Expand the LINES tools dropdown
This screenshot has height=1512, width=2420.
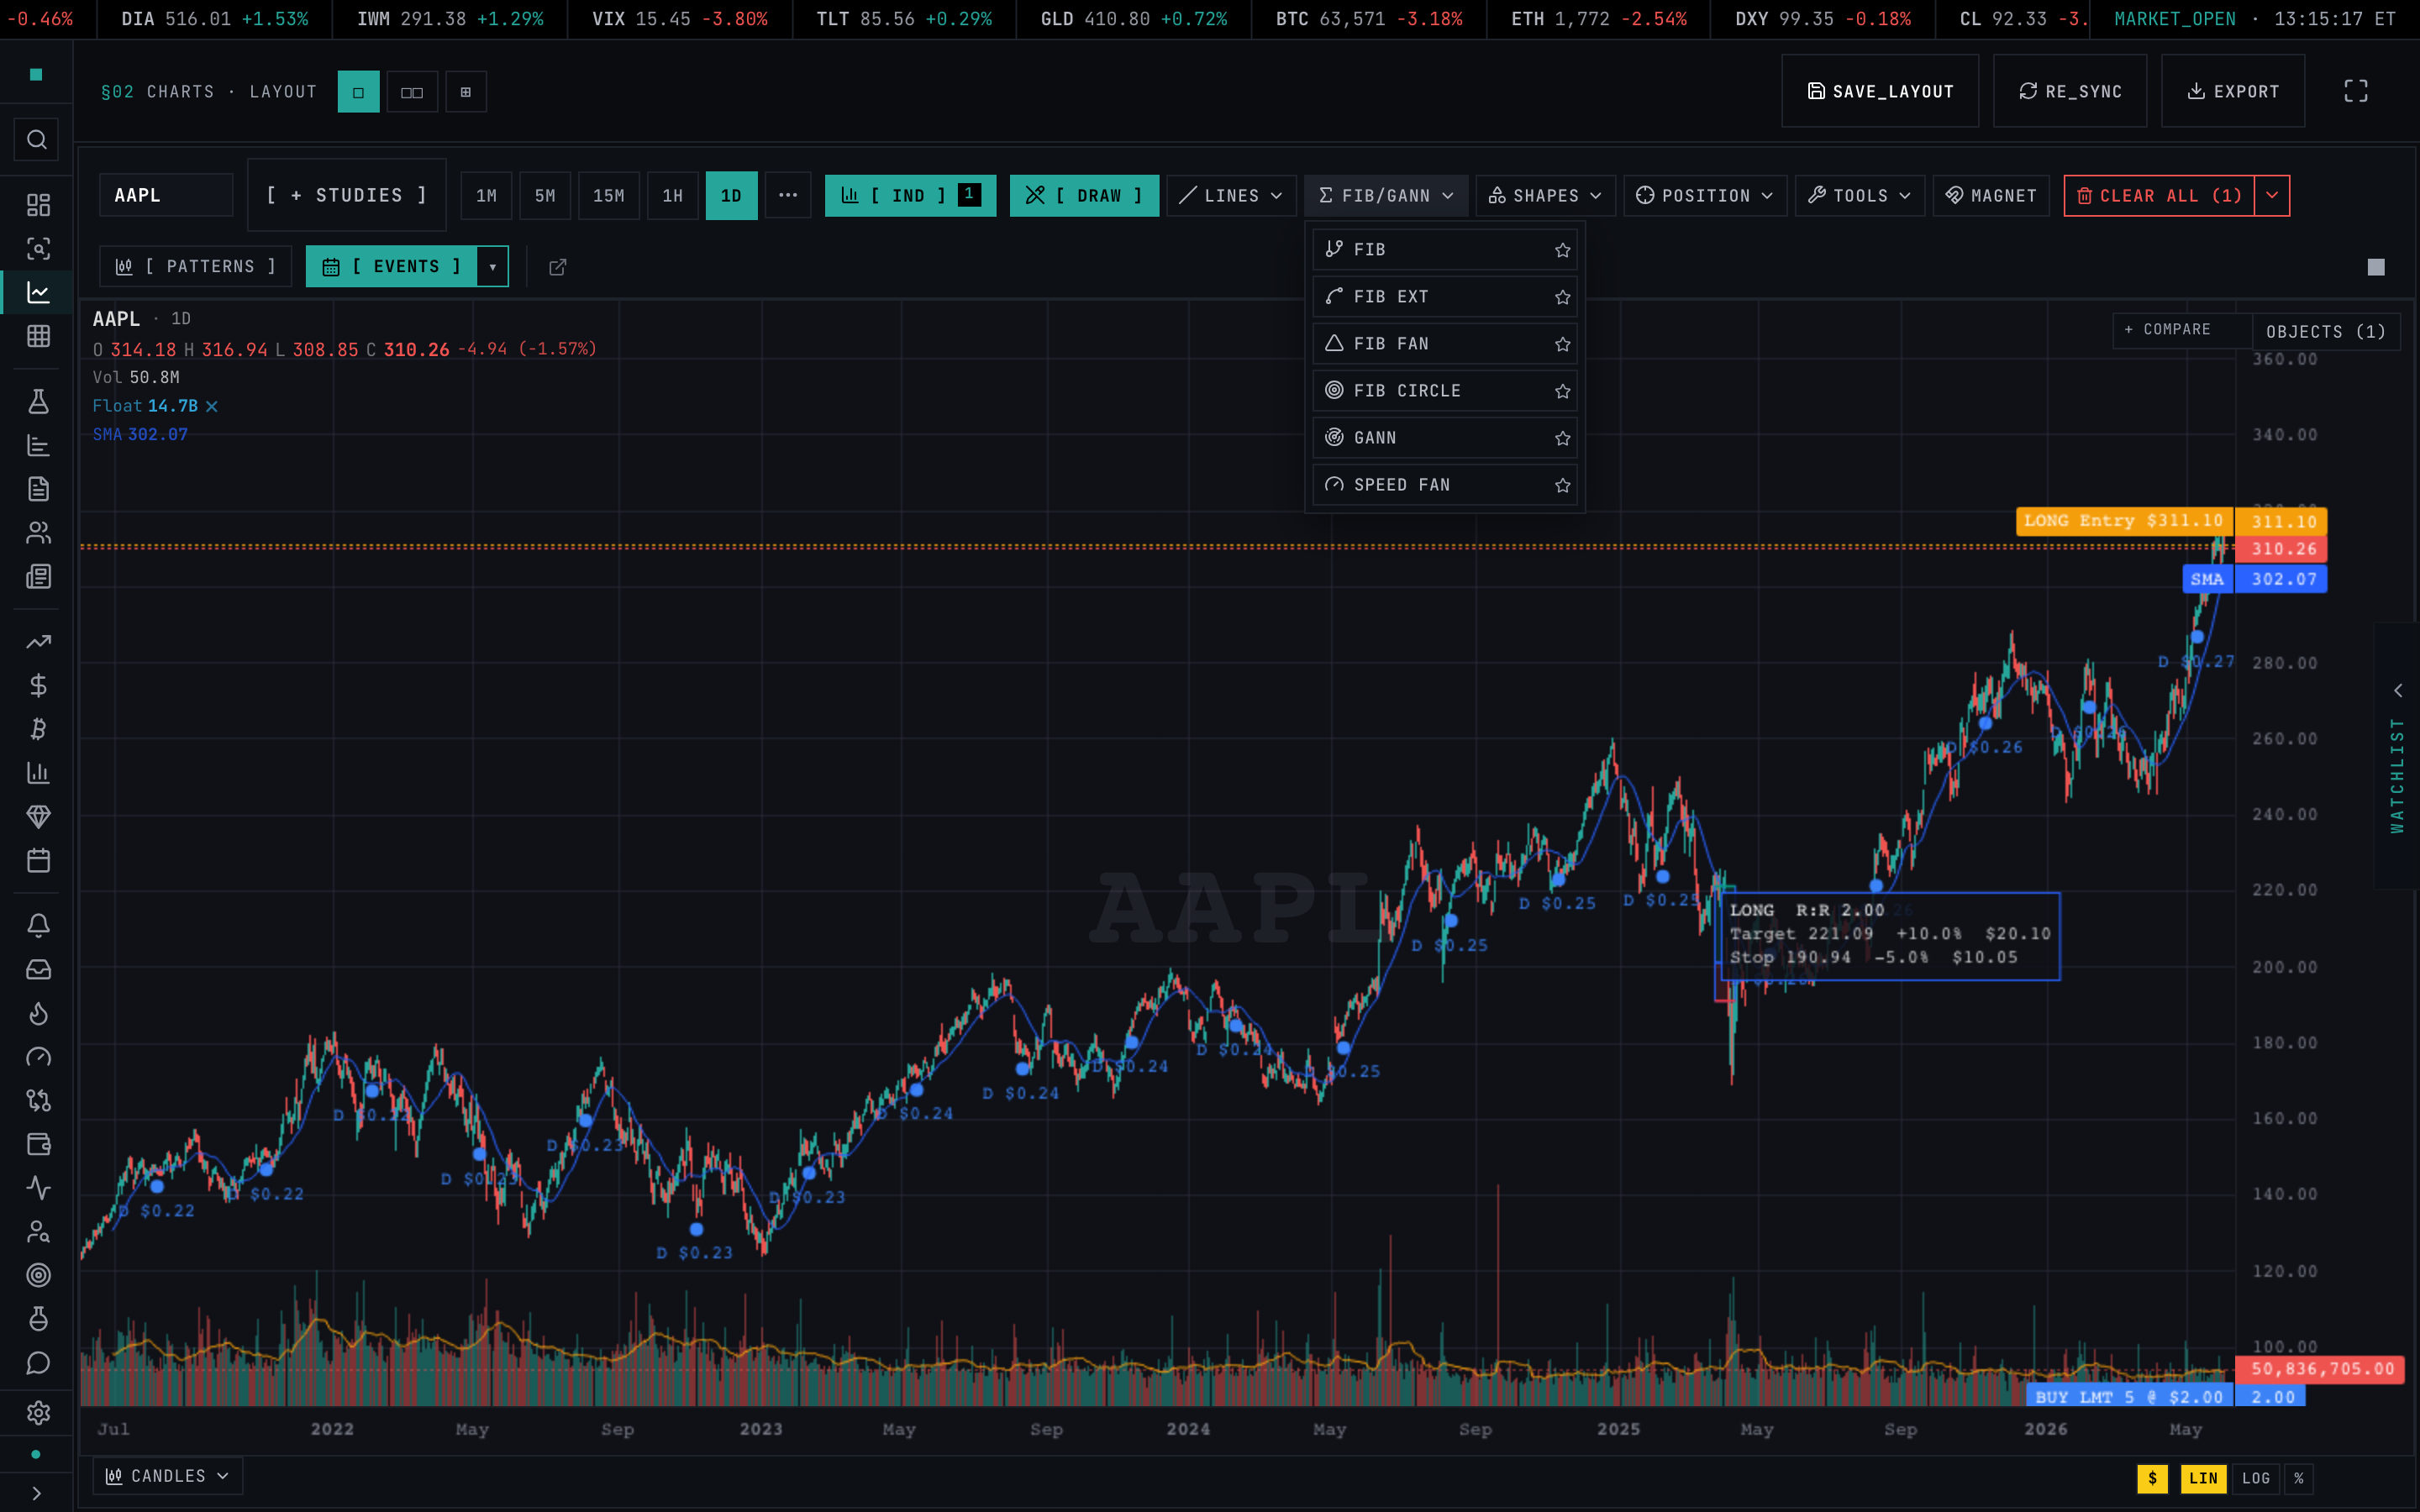(1231, 196)
